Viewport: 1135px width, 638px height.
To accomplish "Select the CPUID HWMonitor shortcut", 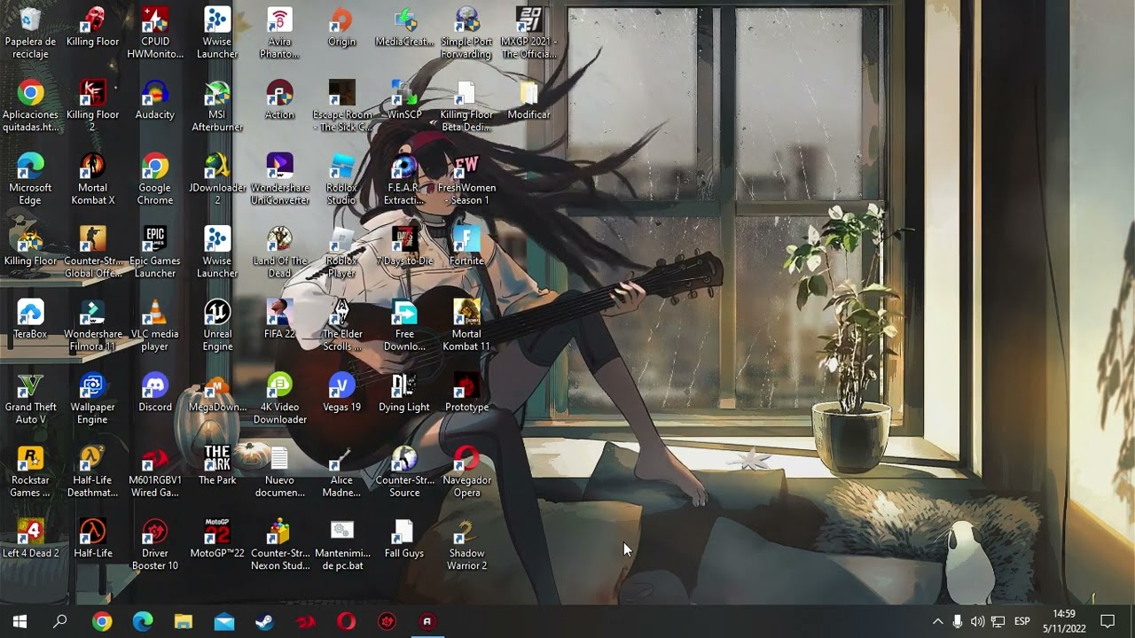I will click(x=155, y=33).
